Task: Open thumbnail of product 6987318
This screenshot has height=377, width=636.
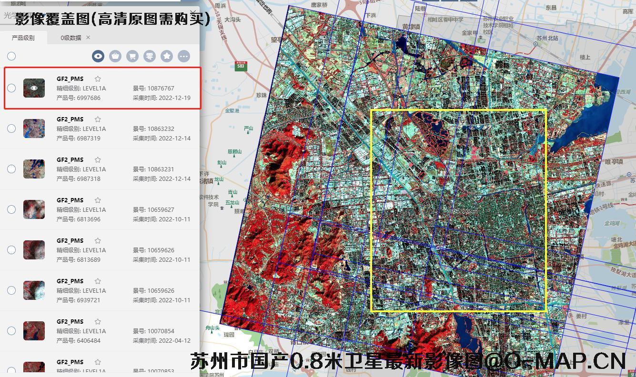Action: (34, 169)
